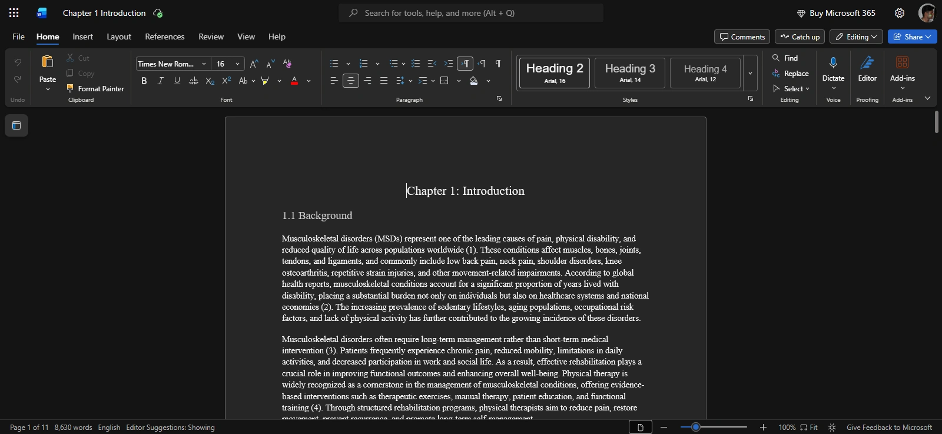This screenshot has height=434, width=942.
Task: Click the Shading paint bucket icon
Action: (474, 81)
